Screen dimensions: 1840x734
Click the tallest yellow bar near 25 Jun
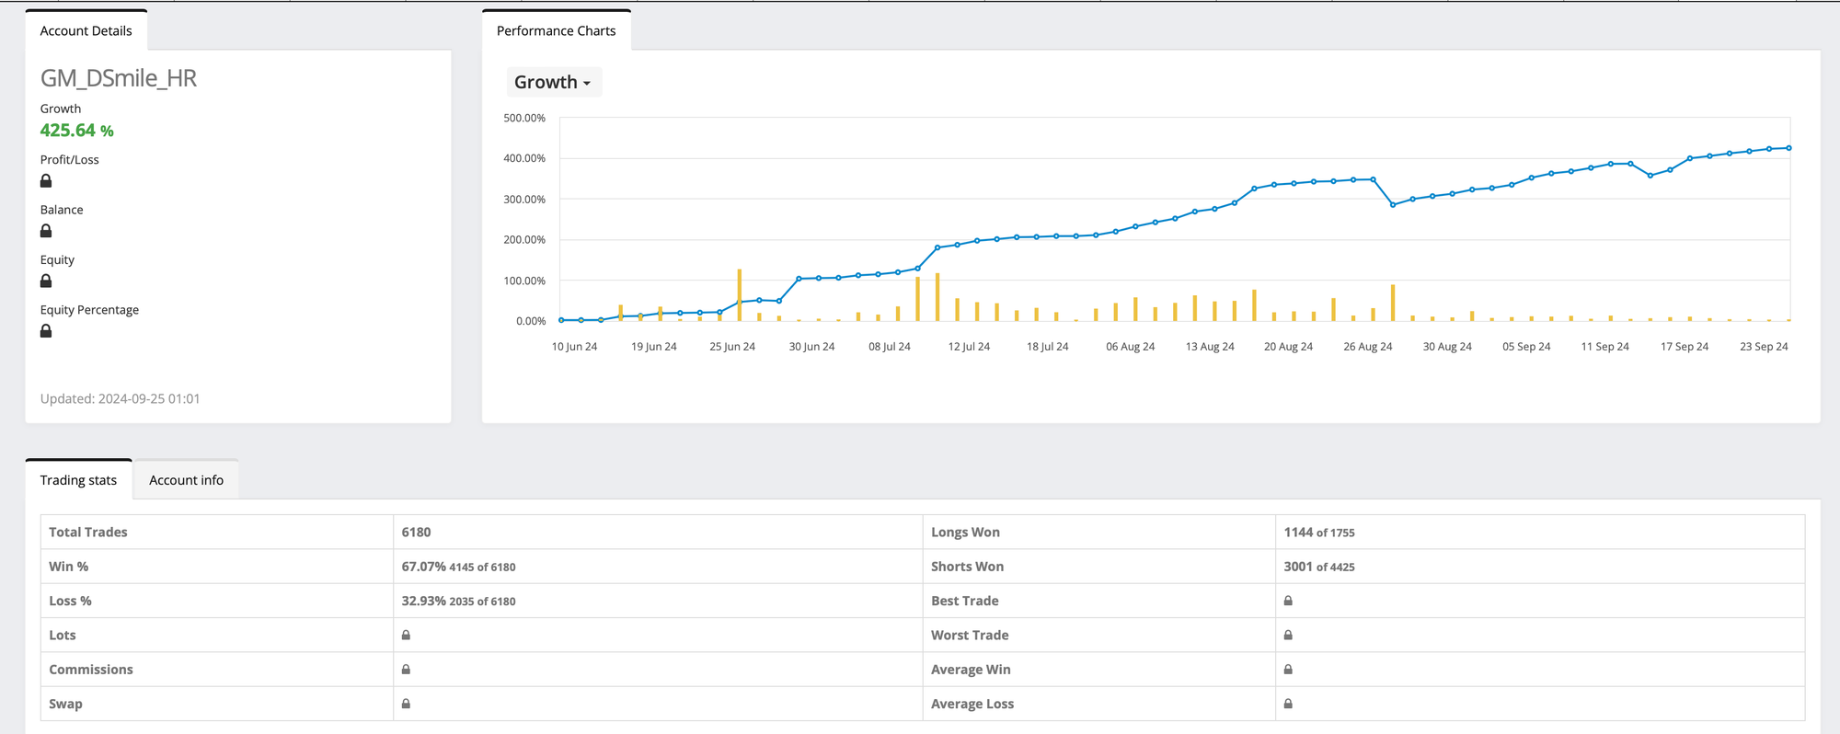tap(739, 294)
